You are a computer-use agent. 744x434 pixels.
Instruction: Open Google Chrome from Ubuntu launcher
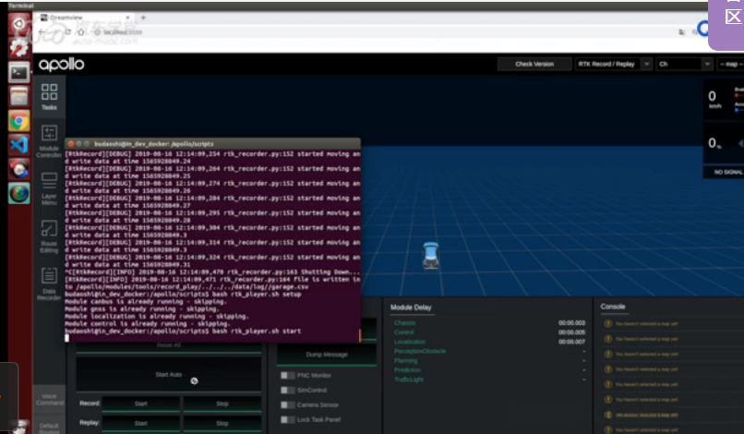[x=18, y=120]
